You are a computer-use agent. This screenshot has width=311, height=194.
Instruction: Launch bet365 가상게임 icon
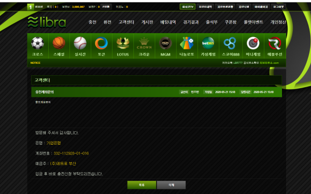click(x=208, y=46)
